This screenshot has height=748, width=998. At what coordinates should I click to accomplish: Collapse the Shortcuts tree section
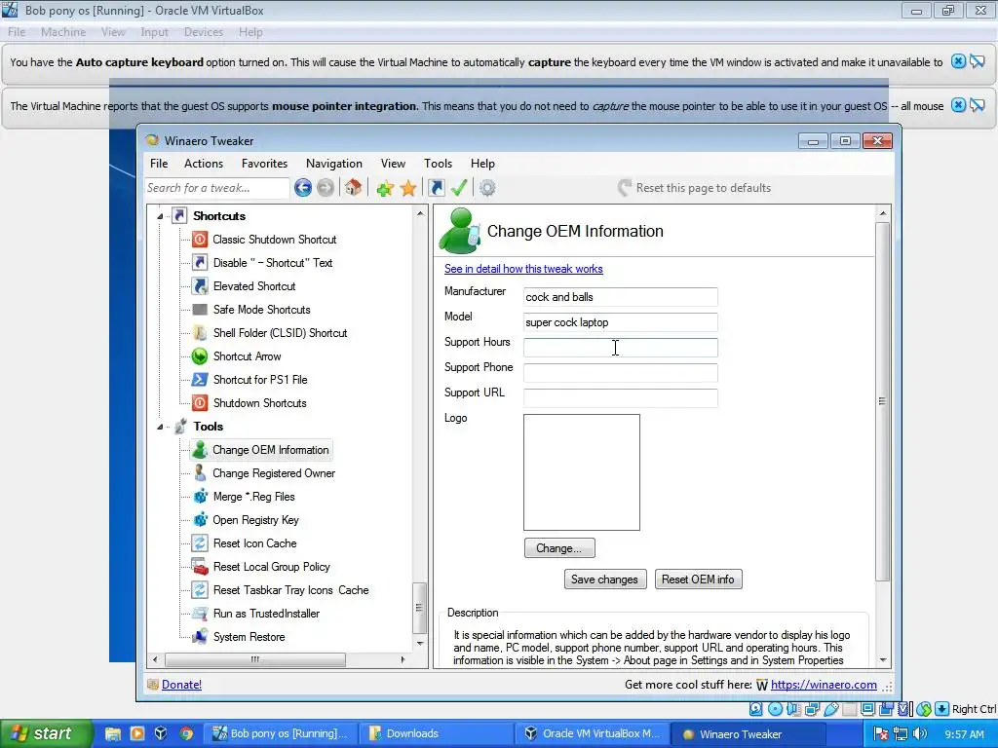pyautogui.click(x=160, y=216)
